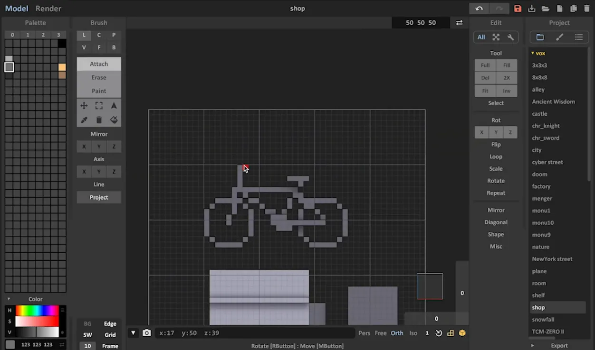The width and height of the screenshot is (595, 350).
Task: Click the model size field 50 50 50
Action: (421, 23)
